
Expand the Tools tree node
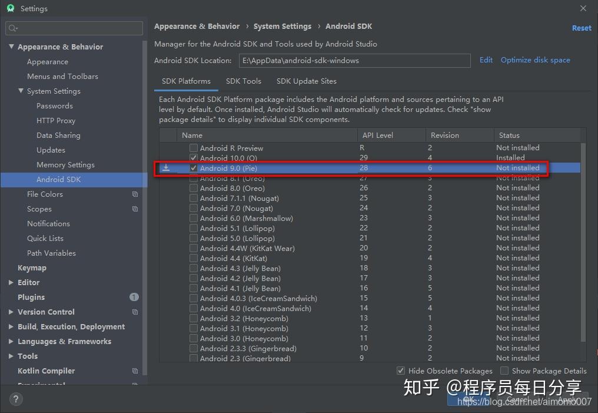pos(11,356)
